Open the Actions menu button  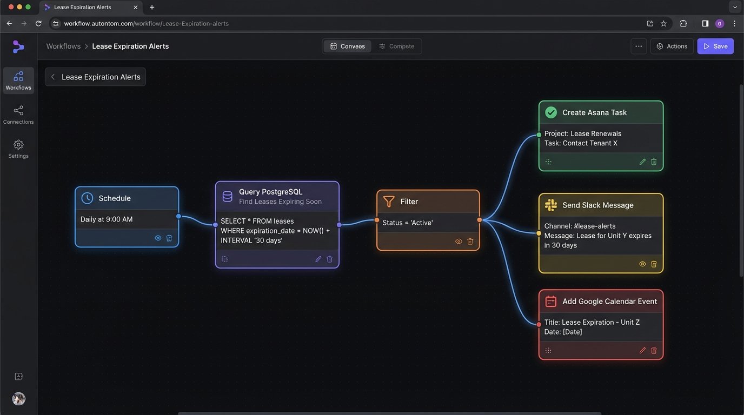tap(672, 46)
